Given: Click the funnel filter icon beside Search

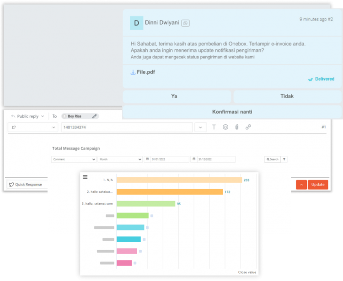Looking at the screenshot, I should 284,159.
